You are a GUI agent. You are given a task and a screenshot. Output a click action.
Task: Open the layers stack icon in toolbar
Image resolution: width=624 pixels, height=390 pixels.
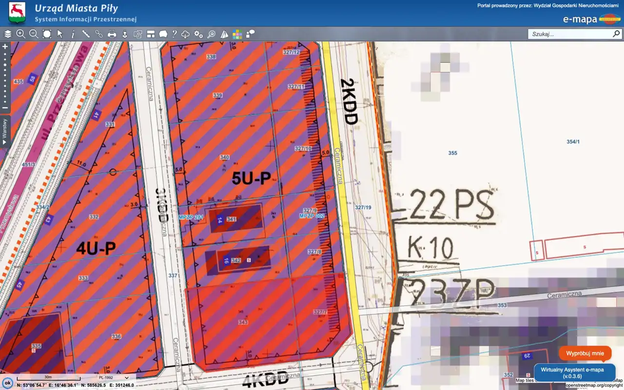[x=8, y=34]
